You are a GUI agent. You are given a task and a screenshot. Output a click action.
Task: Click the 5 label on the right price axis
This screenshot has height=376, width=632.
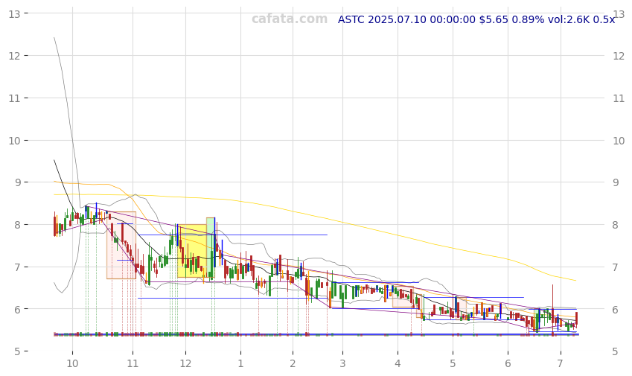[x=616, y=351]
